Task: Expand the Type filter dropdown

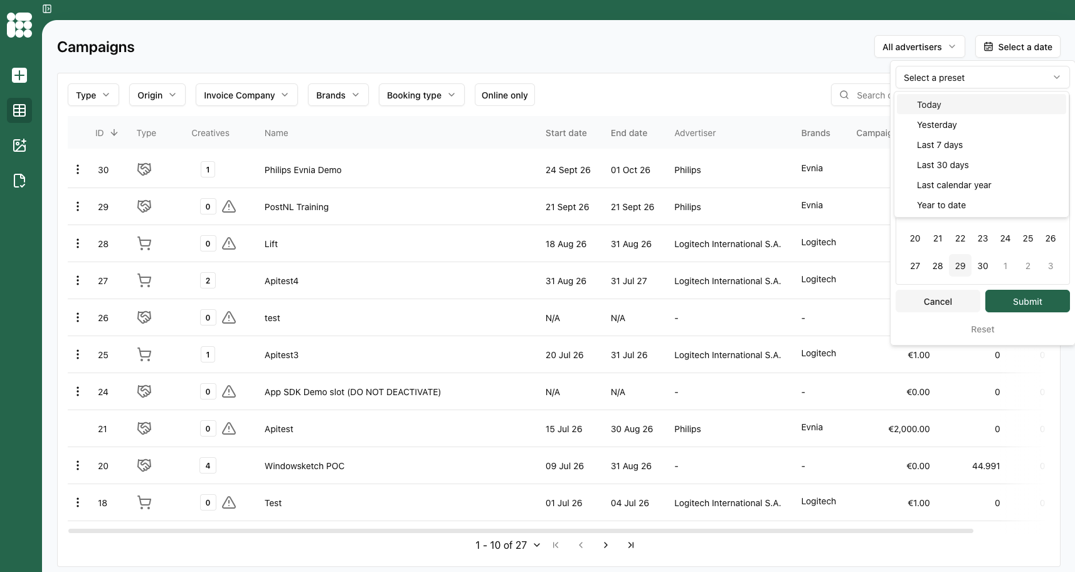Action: (93, 95)
